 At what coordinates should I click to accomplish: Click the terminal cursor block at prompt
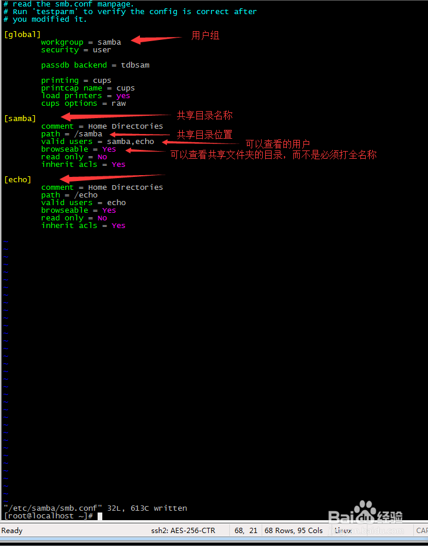[100, 516]
